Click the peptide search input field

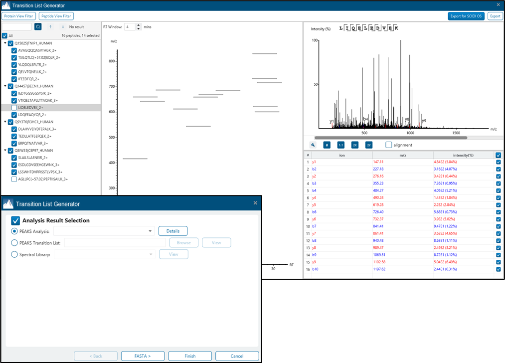[17, 27]
